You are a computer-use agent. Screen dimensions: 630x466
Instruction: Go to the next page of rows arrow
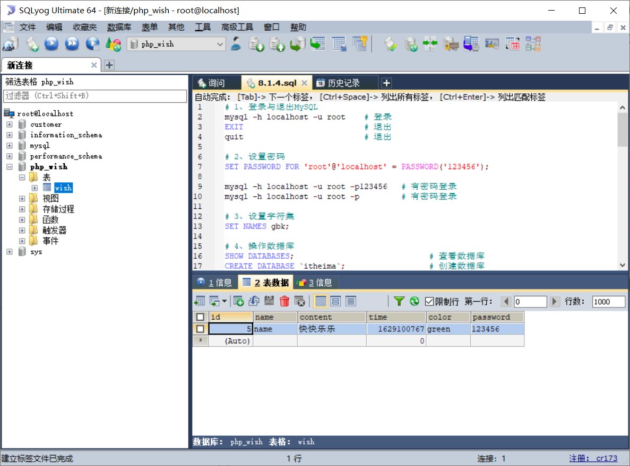tap(555, 302)
